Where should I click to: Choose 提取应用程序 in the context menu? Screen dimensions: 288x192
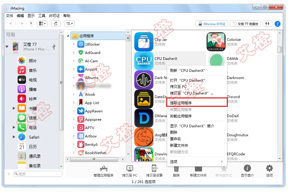coord(197,103)
